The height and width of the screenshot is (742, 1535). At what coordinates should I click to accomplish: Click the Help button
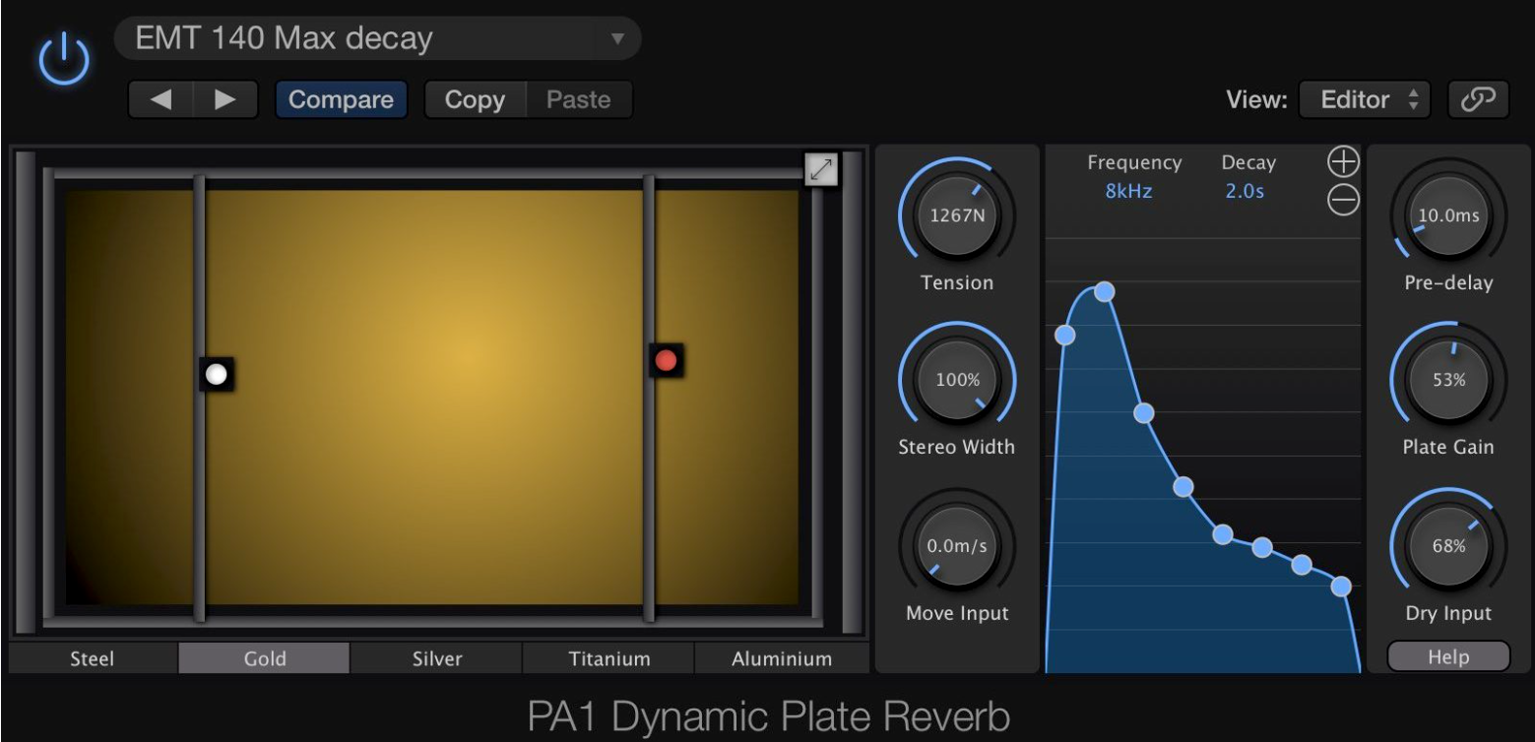click(1448, 656)
